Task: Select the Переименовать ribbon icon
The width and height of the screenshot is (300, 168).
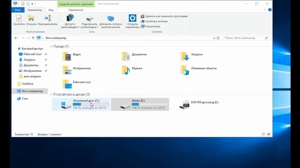Action: click(47, 20)
